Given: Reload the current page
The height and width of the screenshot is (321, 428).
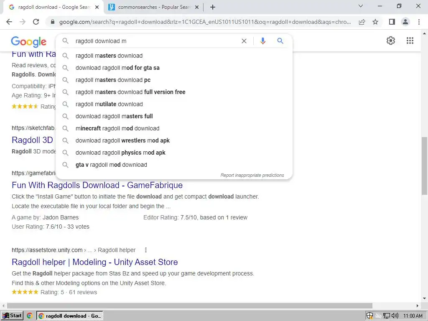Looking at the screenshot, I should (36, 22).
